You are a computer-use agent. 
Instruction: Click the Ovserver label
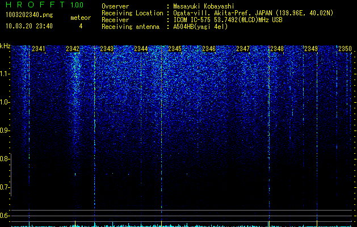coord(115,6)
